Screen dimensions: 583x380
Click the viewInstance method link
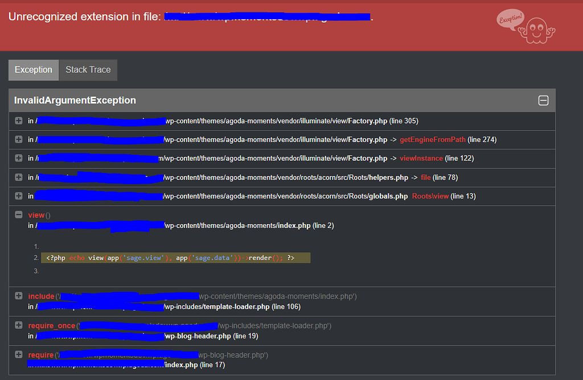click(421, 158)
